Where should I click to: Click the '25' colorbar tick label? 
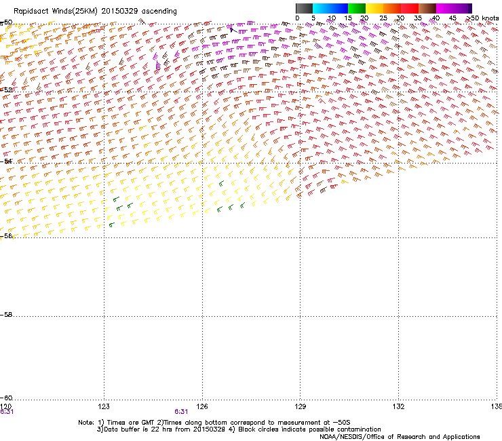383,18
